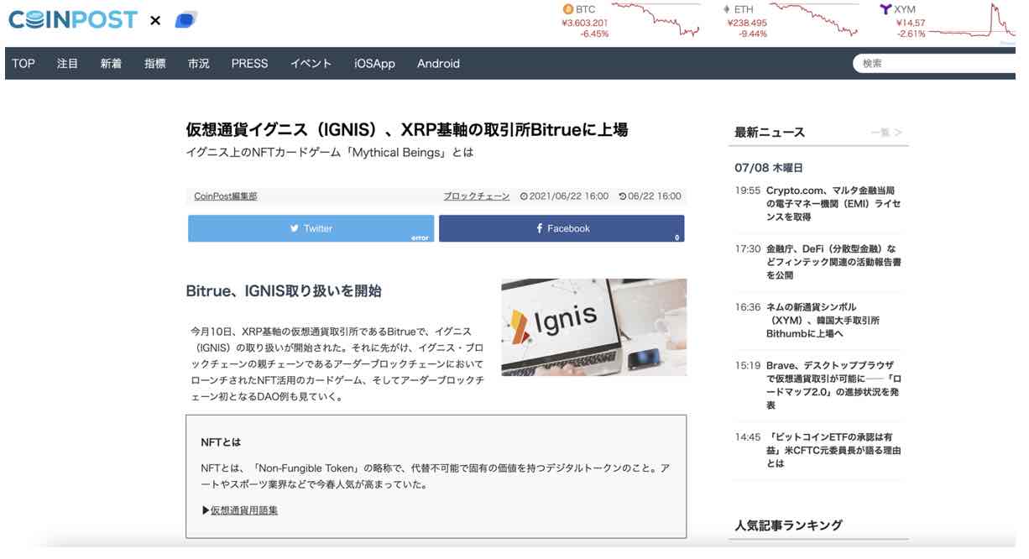Focus the 検索 search field
The image size is (1029, 559).
click(936, 63)
